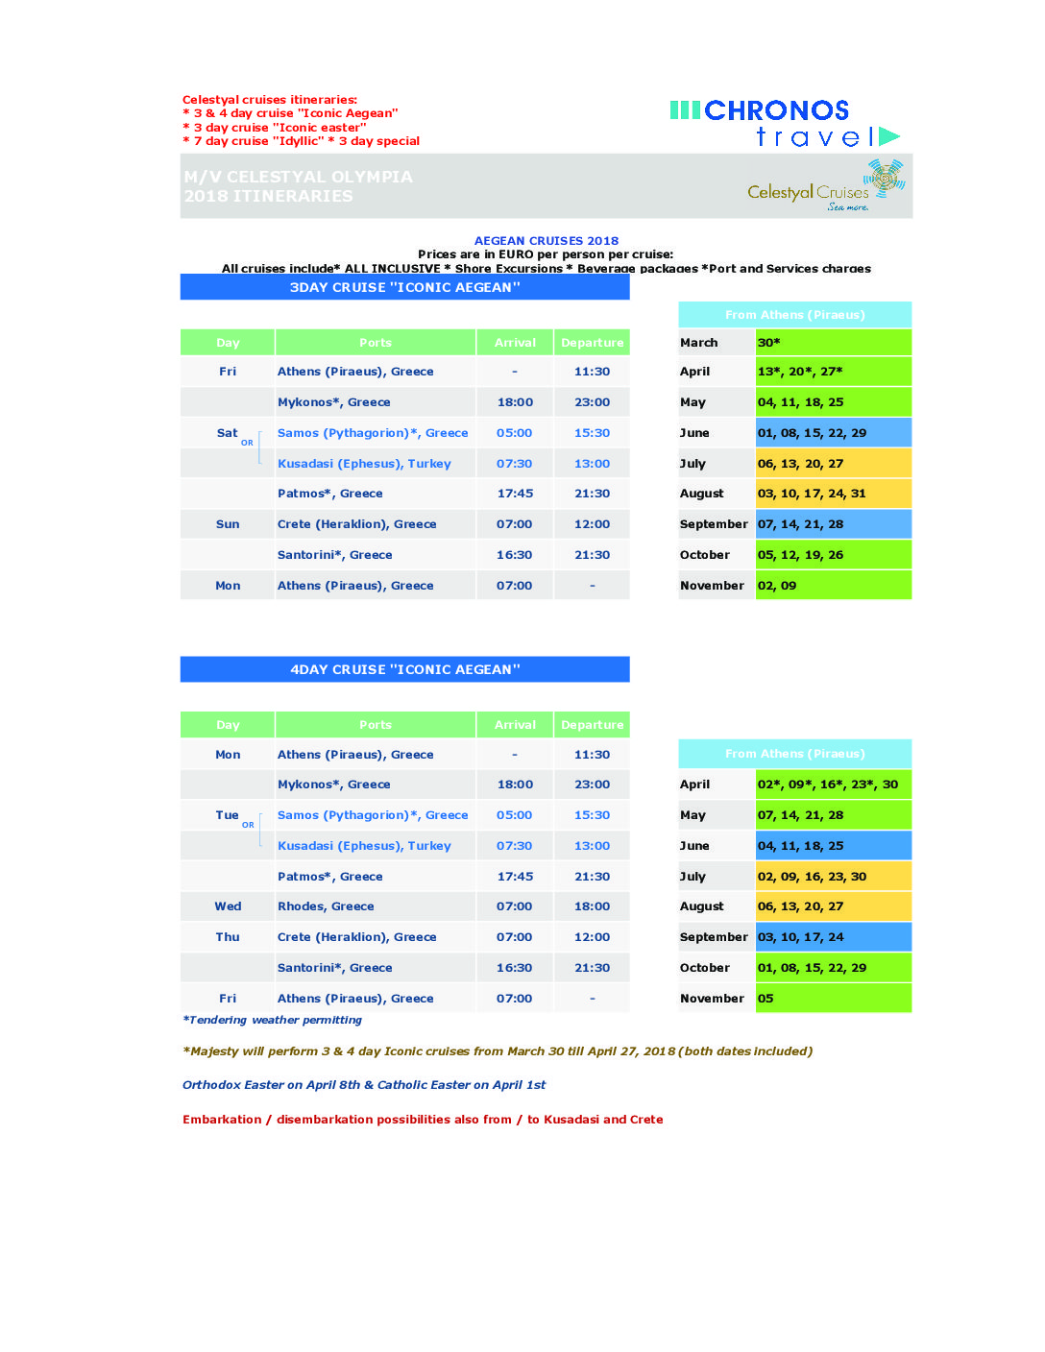Click 'Sun' day cell in 3-day table

point(228,524)
